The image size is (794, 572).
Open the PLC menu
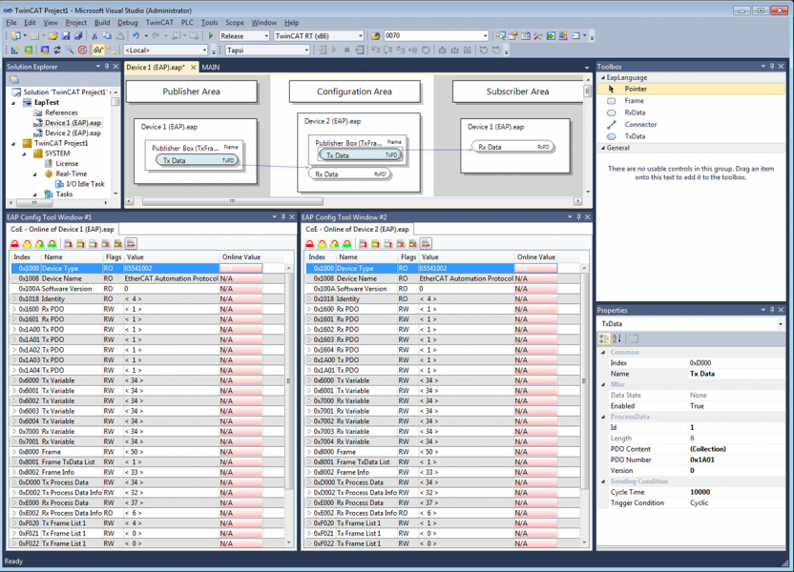pos(187,23)
